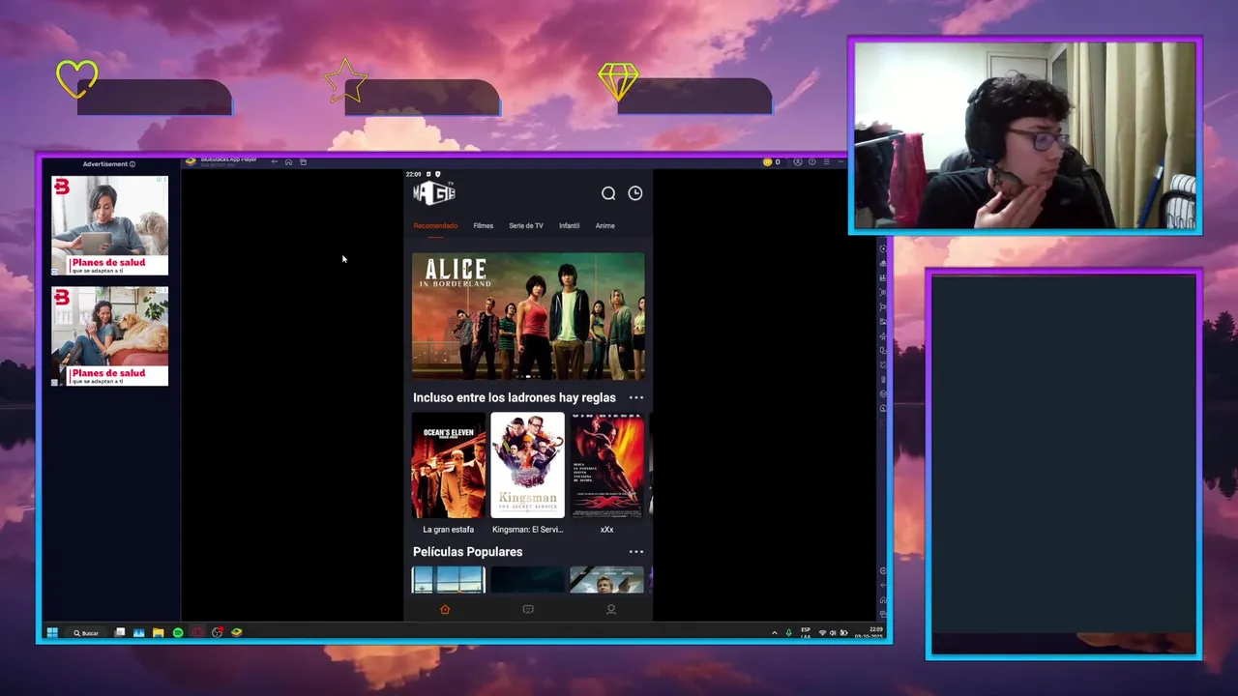Click 'Incluso entre los ladrones hay reglas' heading
This screenshot has height=696, width=1238.
coord(515,397)
